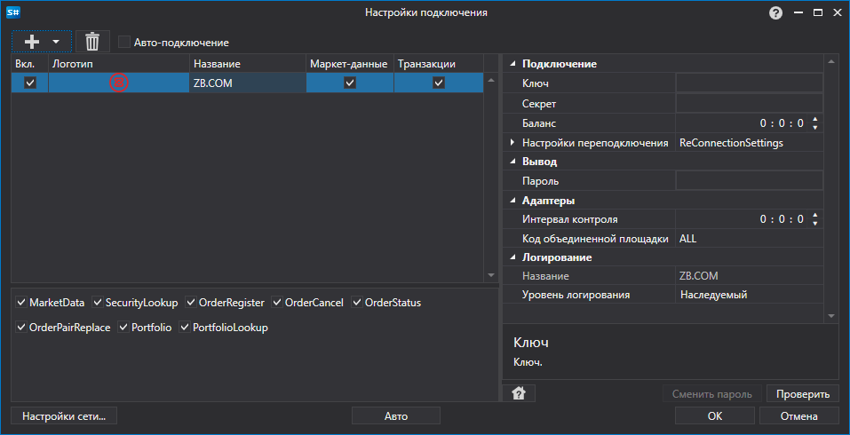Maximize the settings window

[817, 12]
